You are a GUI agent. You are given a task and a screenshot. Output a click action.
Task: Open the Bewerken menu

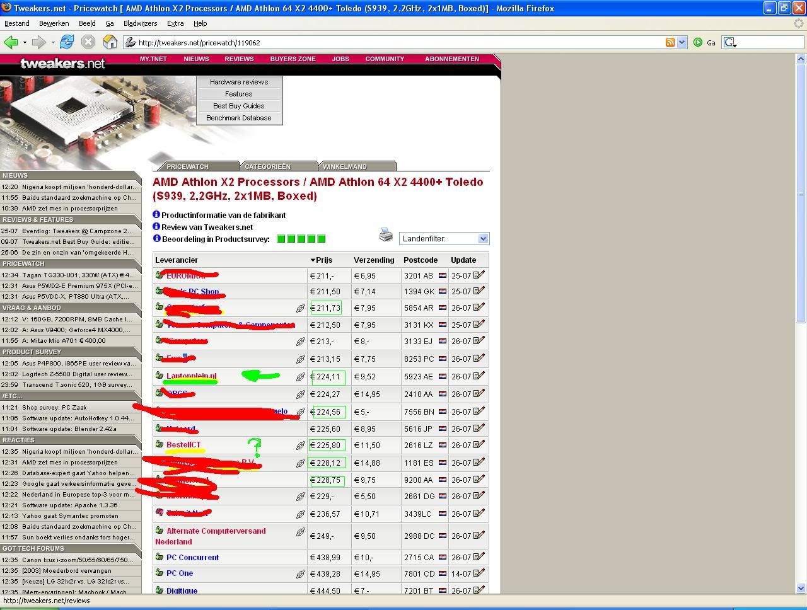(54, 23)
